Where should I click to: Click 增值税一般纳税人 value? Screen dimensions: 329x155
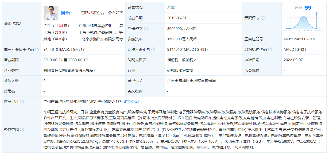182,60
